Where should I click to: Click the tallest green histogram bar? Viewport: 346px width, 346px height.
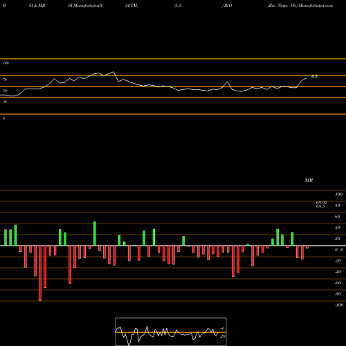point(95,234)
